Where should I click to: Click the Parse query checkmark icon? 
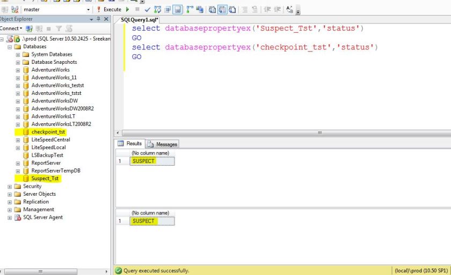click(x=147, y=9)
